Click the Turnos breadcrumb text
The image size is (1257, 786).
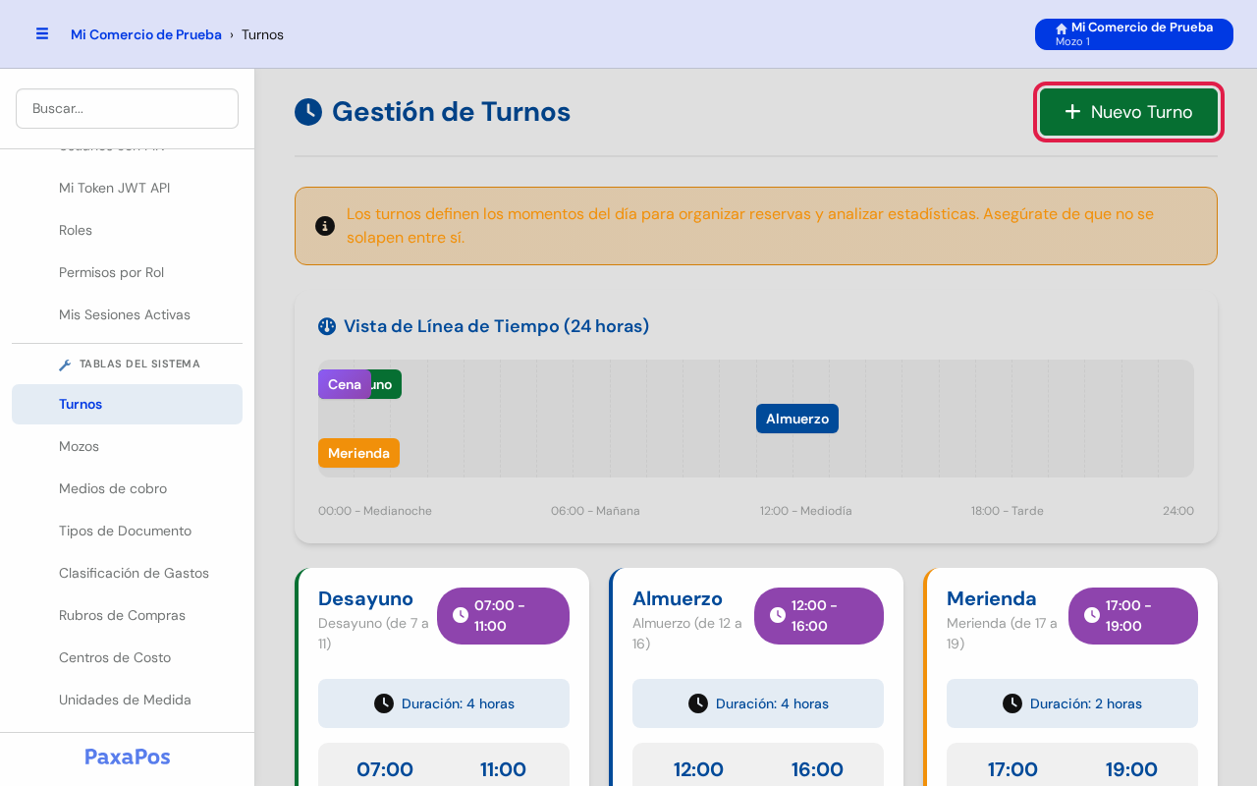point(262,34)
